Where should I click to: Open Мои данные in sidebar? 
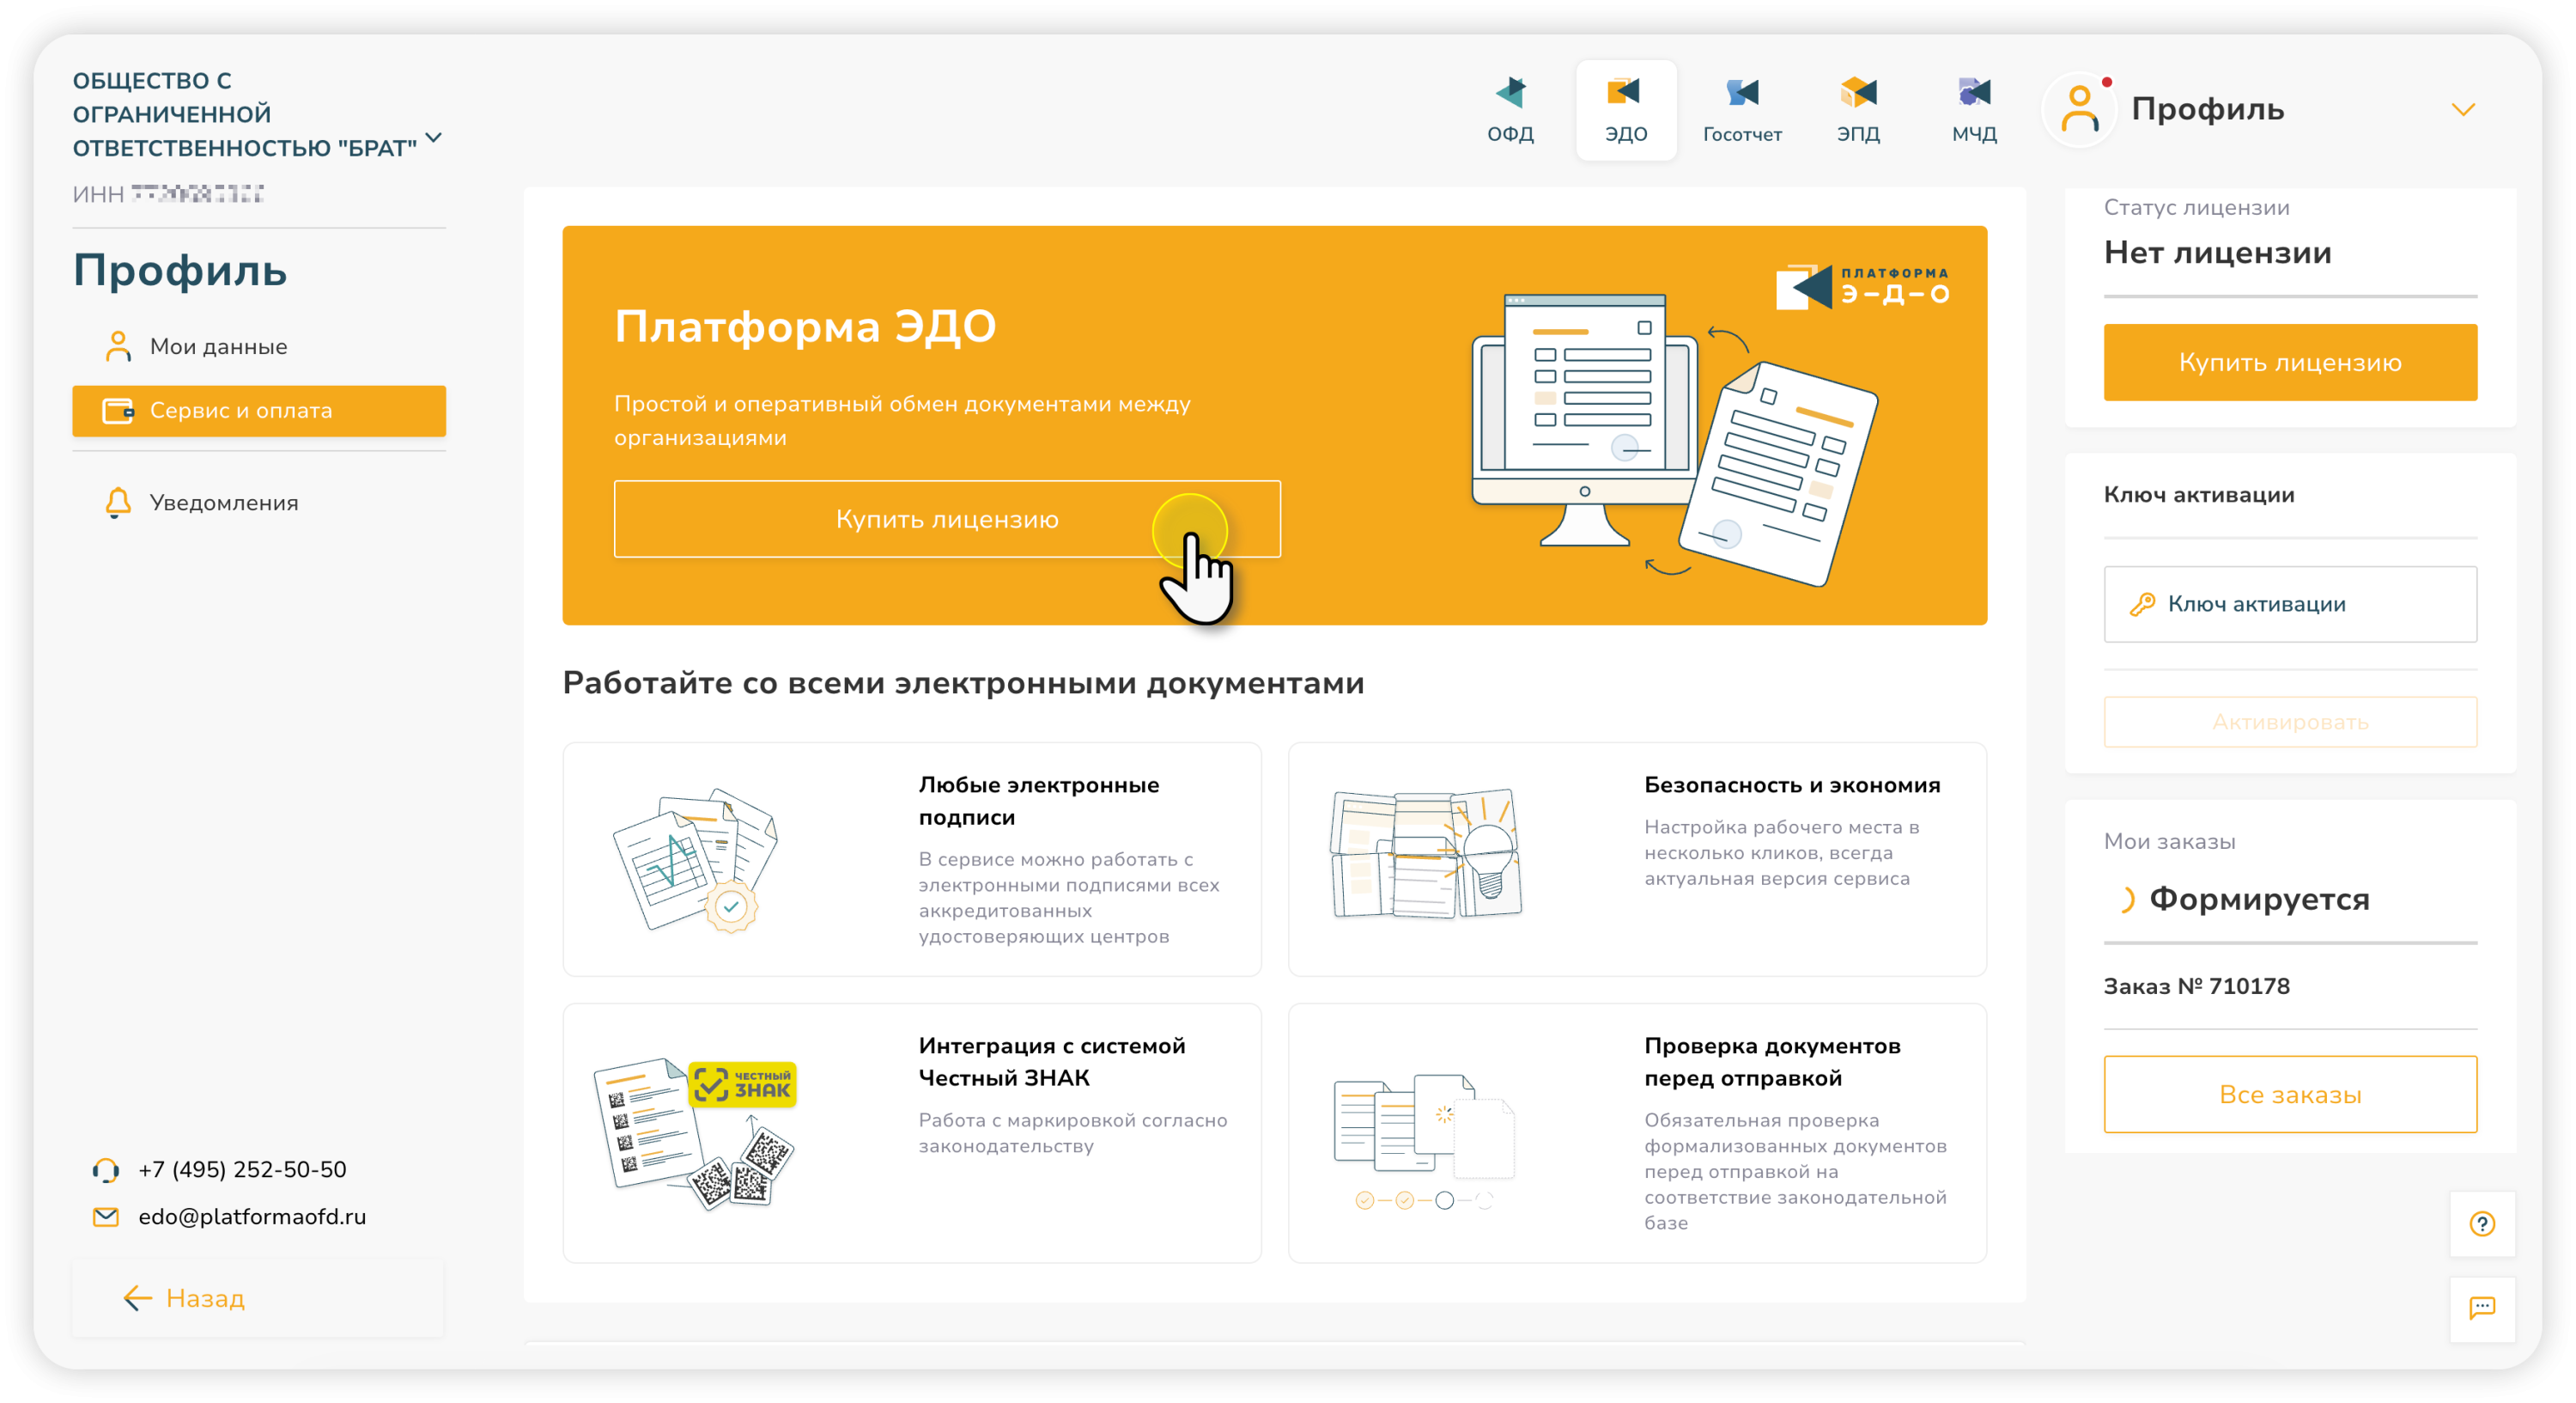218,346
